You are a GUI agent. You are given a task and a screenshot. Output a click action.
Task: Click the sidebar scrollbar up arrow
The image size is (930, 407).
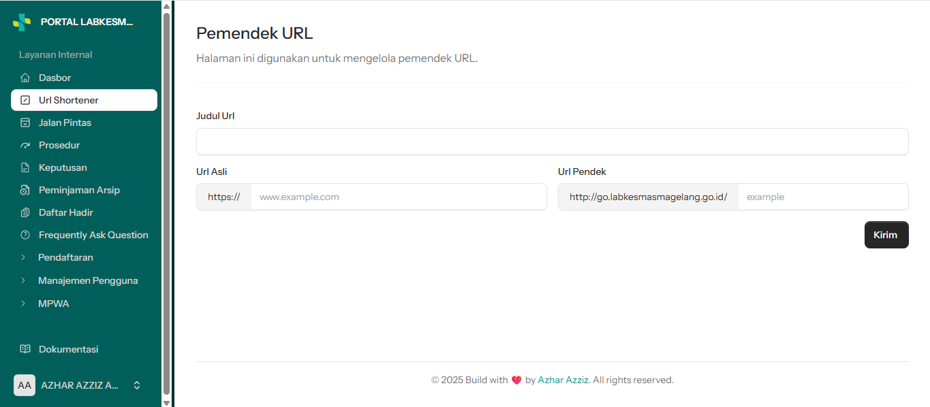pos(166,6)
